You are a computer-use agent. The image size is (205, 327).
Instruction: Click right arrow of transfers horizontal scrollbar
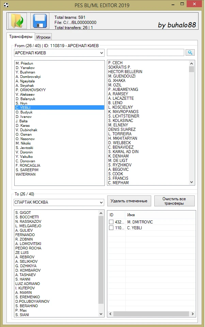[192, 314]
